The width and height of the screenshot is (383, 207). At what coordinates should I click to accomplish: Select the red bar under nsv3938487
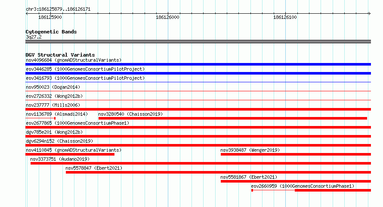[x=296, y=154]
